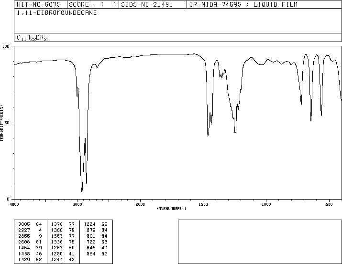The height and width of the screenshot is (264, 342).
Task: Select peak table wavenumber 801
Action: point(91,236)
